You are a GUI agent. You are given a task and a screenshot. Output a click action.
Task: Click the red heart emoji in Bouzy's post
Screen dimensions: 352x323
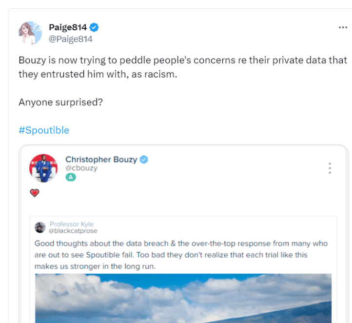pos(35,193)
